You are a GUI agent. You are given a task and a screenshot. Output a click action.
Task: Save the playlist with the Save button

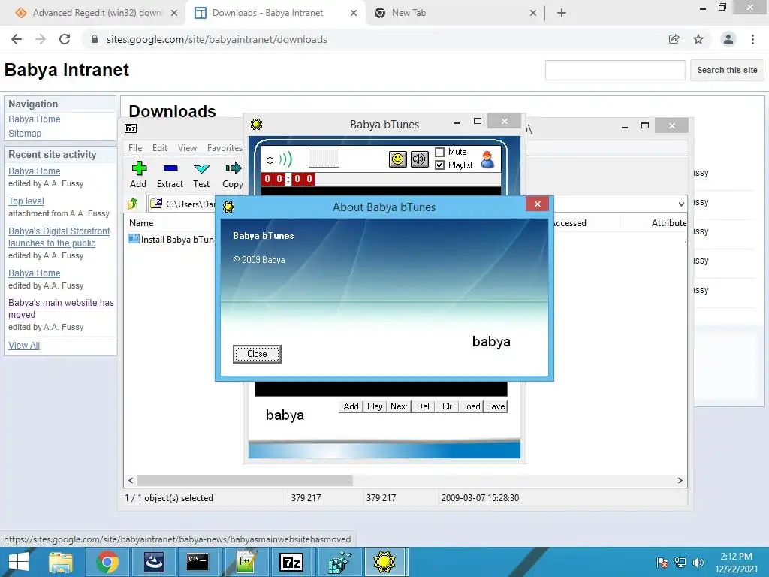[496, 406]
